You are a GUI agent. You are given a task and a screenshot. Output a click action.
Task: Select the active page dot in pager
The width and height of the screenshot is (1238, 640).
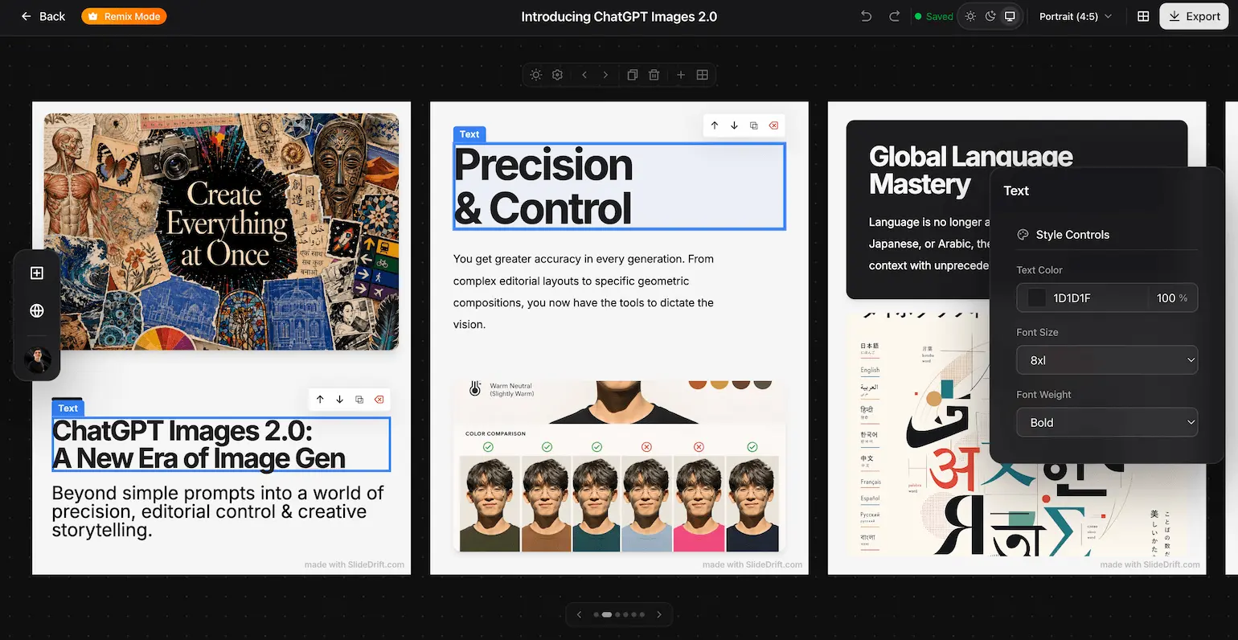pos(607,614)
